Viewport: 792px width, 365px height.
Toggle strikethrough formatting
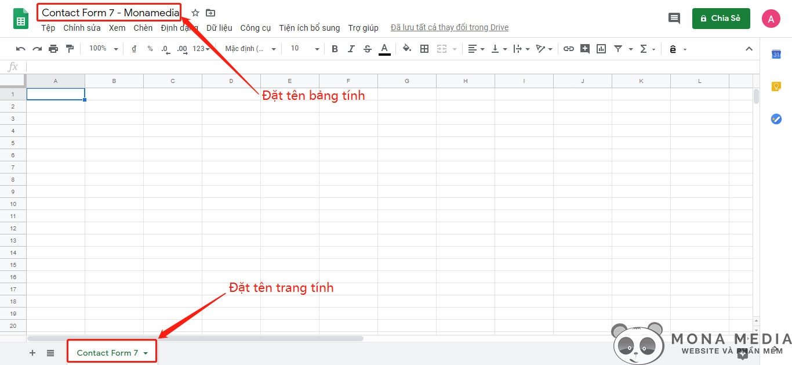[x=367, y=49]
